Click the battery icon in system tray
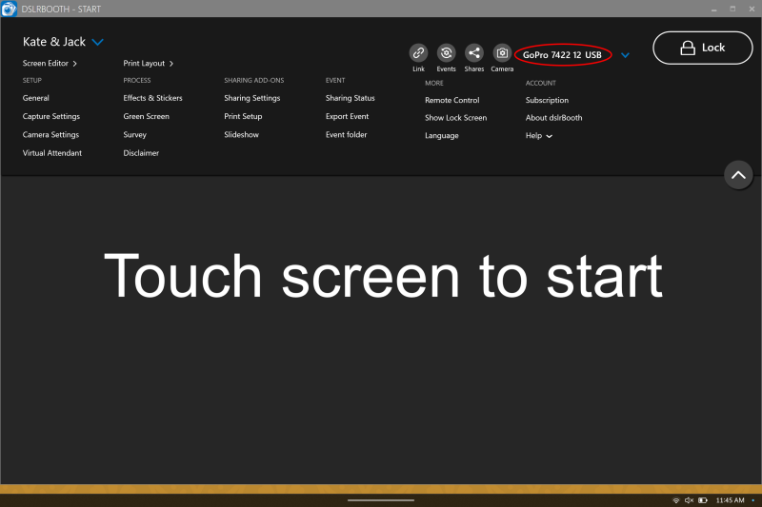This screenshot has height=507, width=762. (703, 500)
